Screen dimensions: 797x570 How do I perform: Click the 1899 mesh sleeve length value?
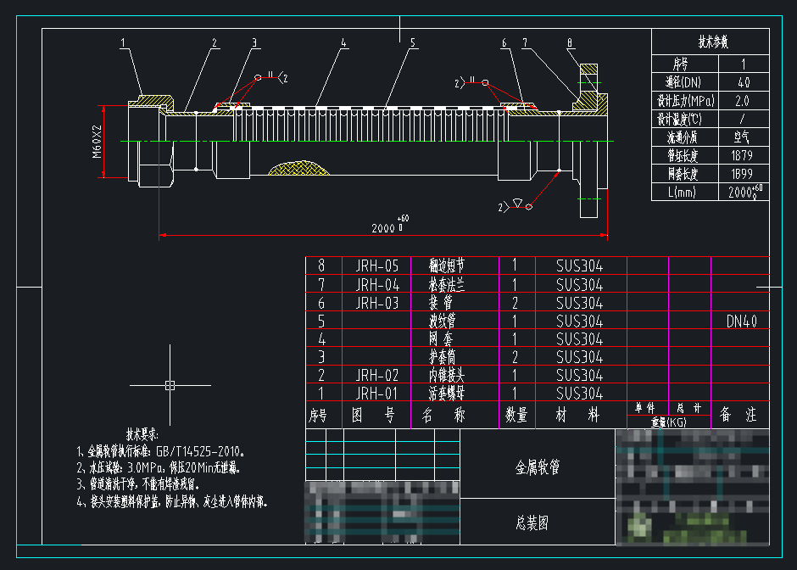pos(742,174)
